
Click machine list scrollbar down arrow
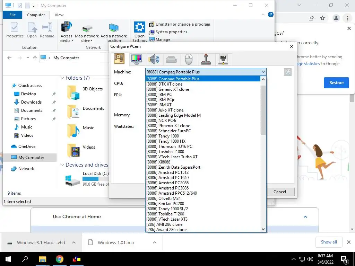pos(263,229)
